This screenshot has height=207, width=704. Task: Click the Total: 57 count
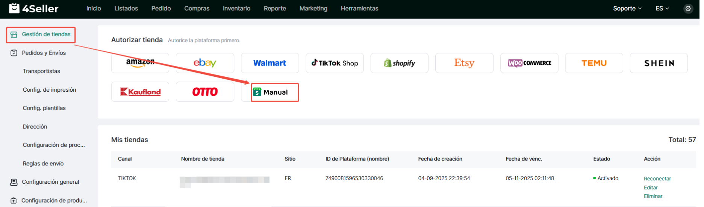pos(682,140)
